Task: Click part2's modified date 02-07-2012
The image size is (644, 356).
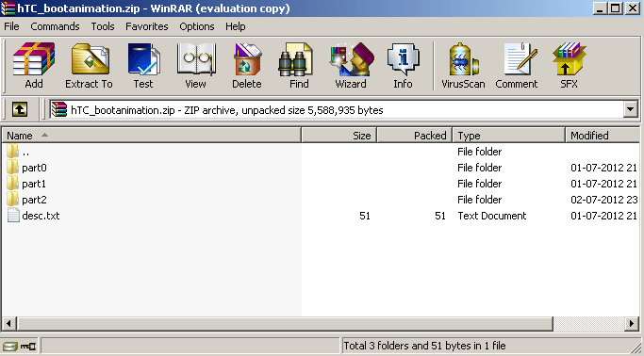Action: pos(603,200)
